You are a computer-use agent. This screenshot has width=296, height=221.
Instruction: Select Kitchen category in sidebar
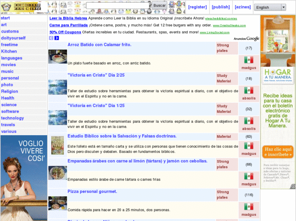click(x=9, y=51)
